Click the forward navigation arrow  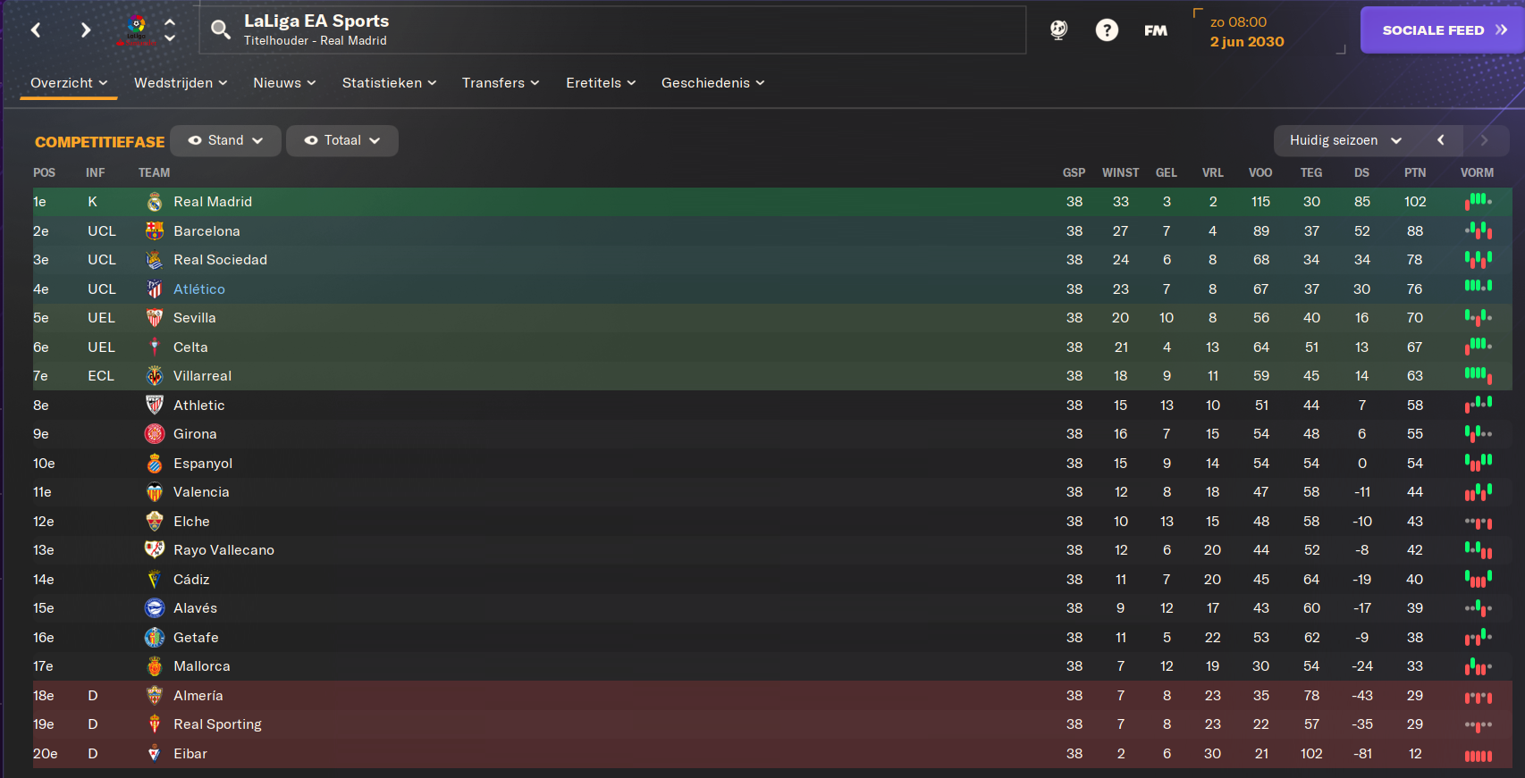(85, 30)
